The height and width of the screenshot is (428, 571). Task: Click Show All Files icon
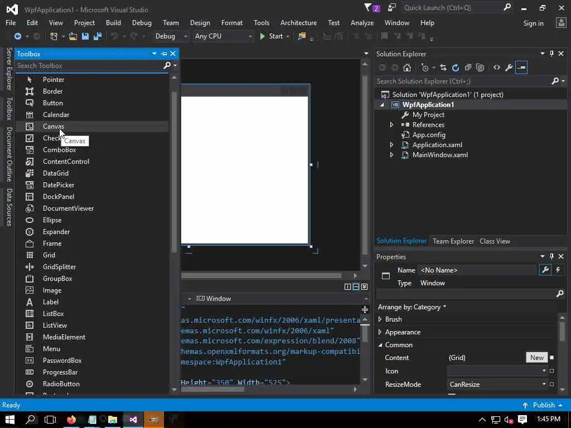click(480, 67)
